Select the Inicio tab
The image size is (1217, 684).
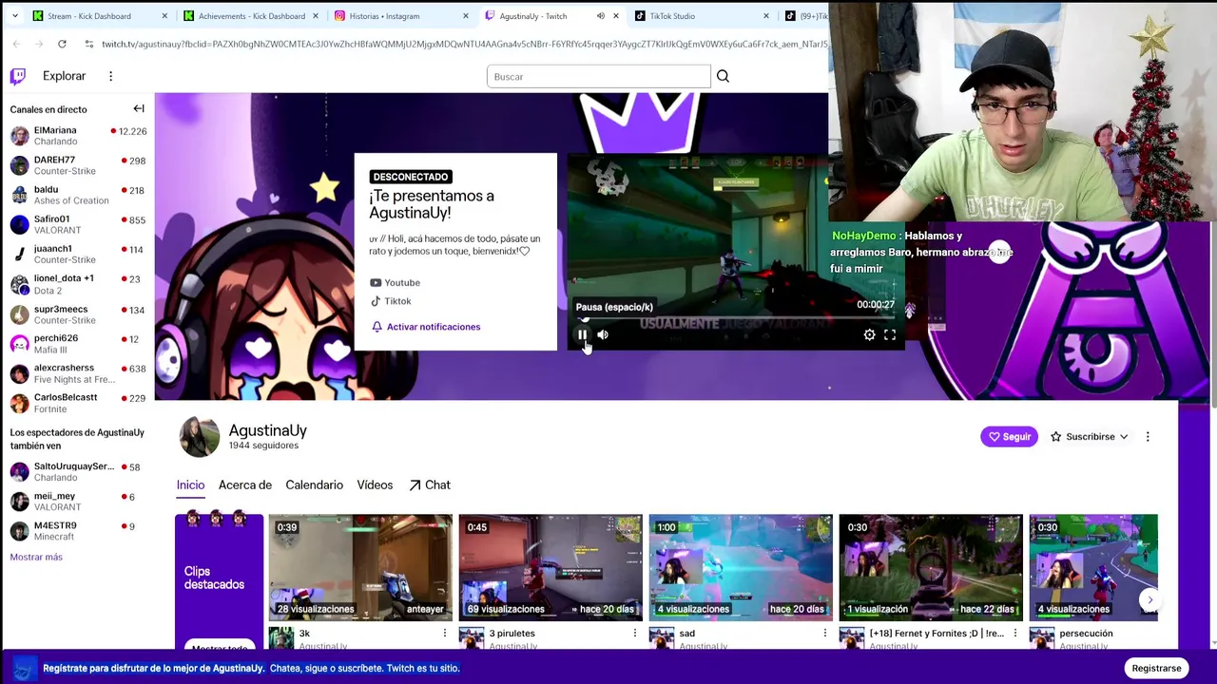coord(190,484)
